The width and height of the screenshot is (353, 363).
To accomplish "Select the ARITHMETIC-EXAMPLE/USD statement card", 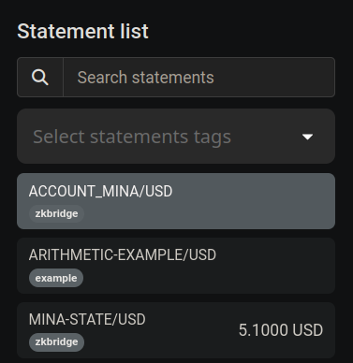I will point(176,266).
